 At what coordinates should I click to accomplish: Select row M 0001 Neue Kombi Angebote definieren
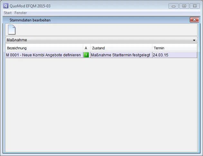[x=43, y=55]
